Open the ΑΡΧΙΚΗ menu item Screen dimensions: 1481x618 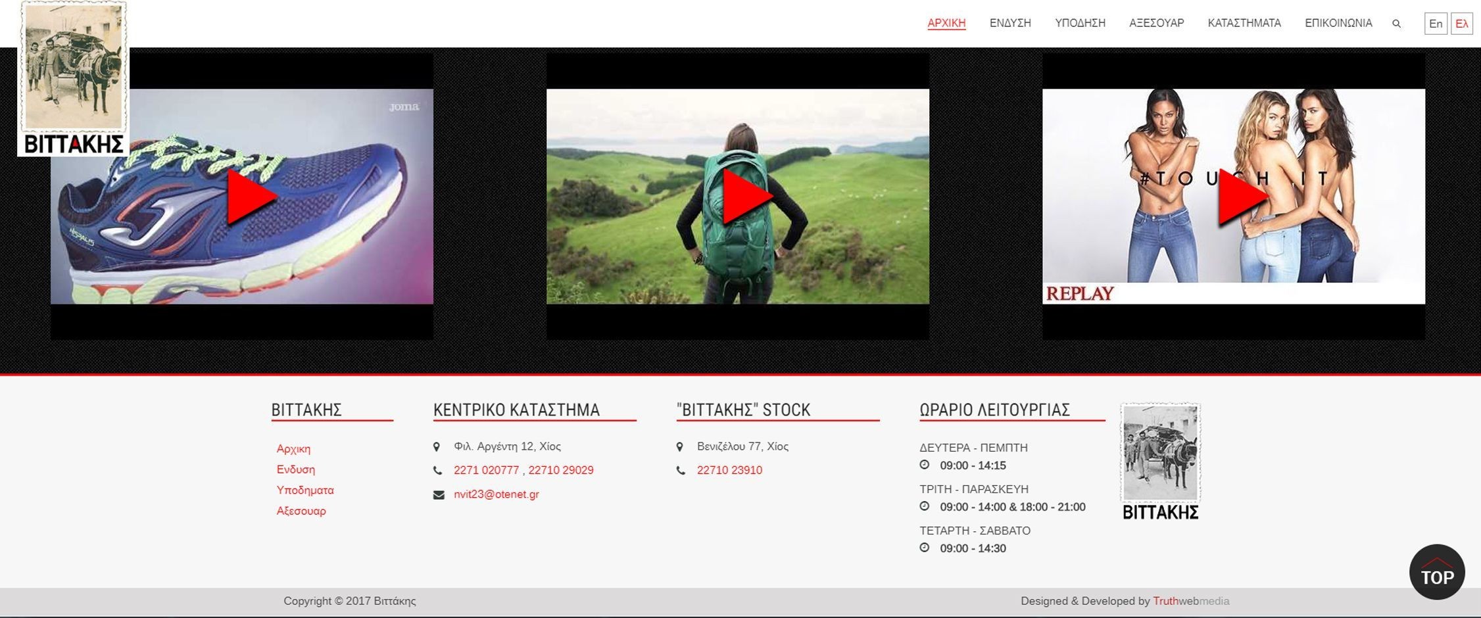coord(946,23)
